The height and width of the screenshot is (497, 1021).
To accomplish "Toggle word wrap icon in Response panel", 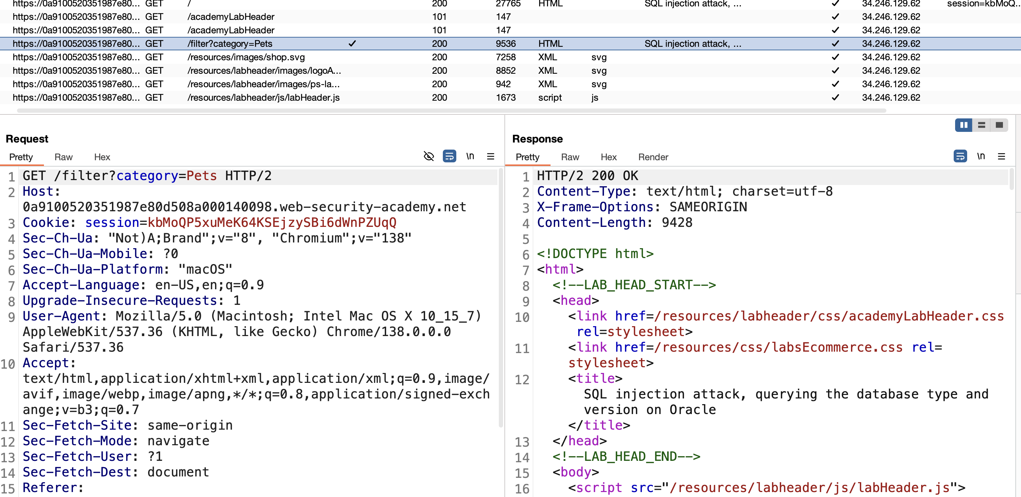I will tap(960, 156).
